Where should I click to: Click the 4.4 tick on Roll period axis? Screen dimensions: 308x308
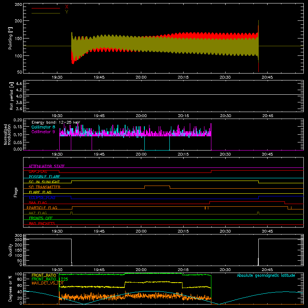19,84
